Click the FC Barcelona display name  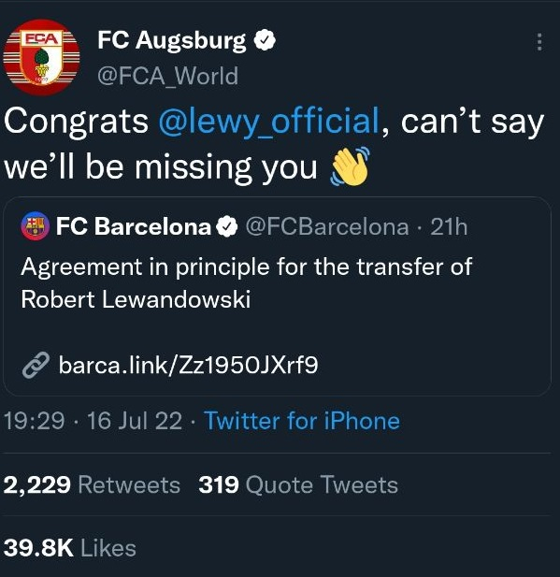(134, 226)
